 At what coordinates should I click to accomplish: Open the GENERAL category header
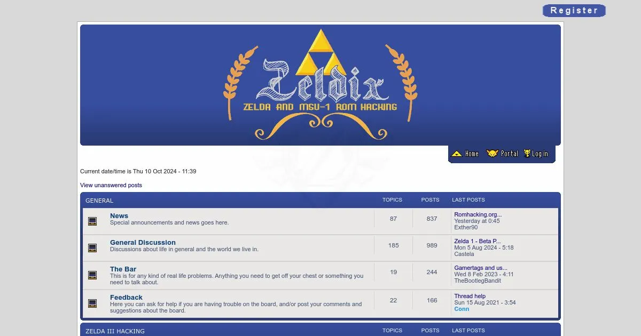[x=99, y=201]
